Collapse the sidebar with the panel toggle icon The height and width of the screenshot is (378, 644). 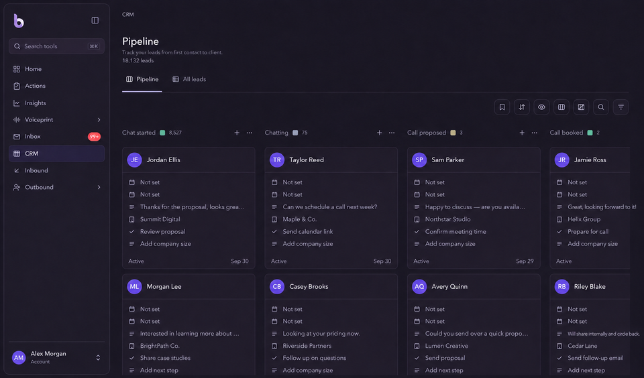tap(95, 21)
